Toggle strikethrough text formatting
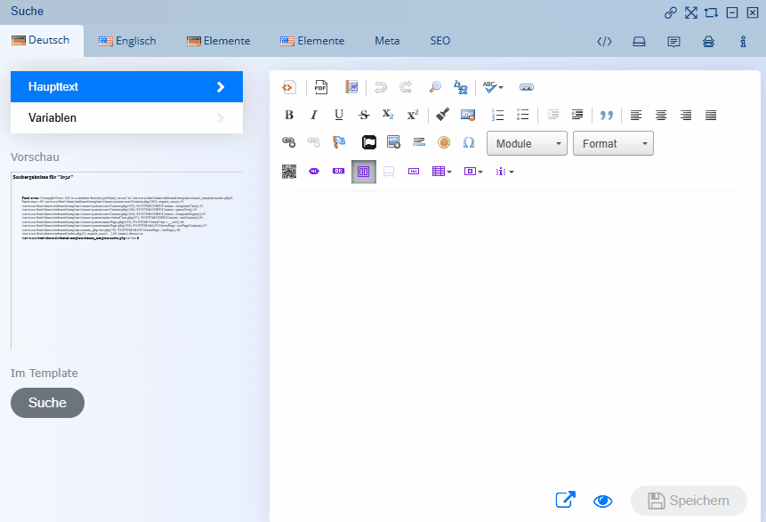 pyautogui.click(x=363, y=115)
